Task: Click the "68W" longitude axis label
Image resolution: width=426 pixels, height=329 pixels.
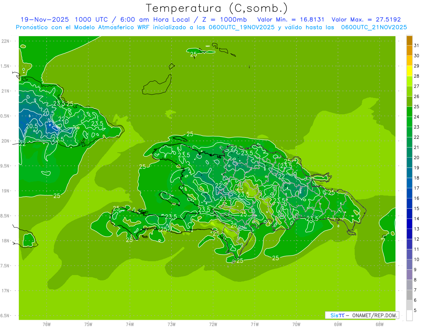Action: pyautogui.click(x=379, y=324)
